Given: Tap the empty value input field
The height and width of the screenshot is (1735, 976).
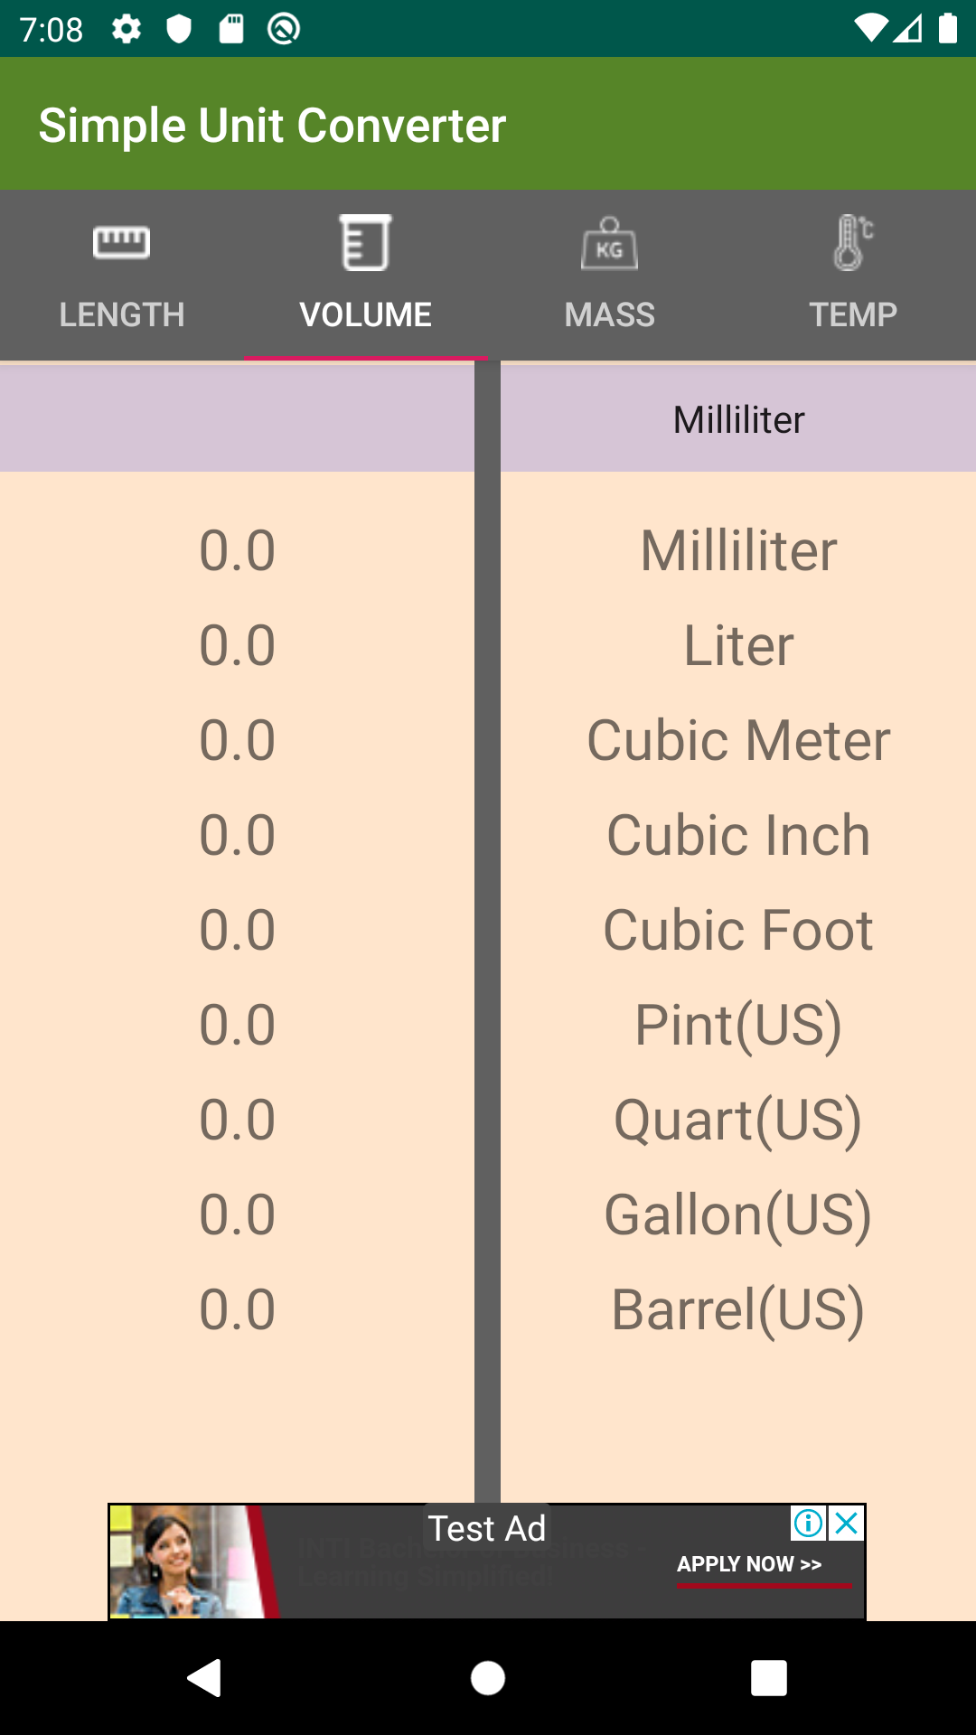Looking at the screenshot, I should pos(237,419).
